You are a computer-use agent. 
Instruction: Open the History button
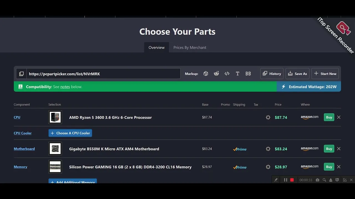[x=272, y=74]
